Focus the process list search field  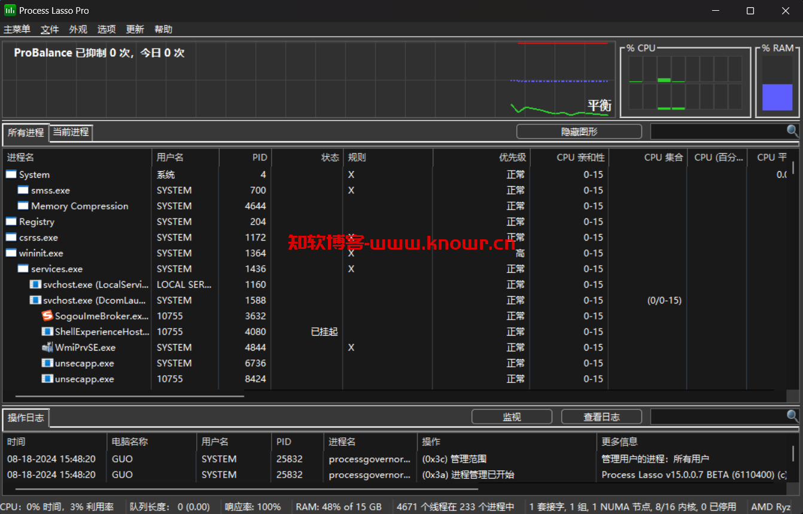[x=718, y=131]
